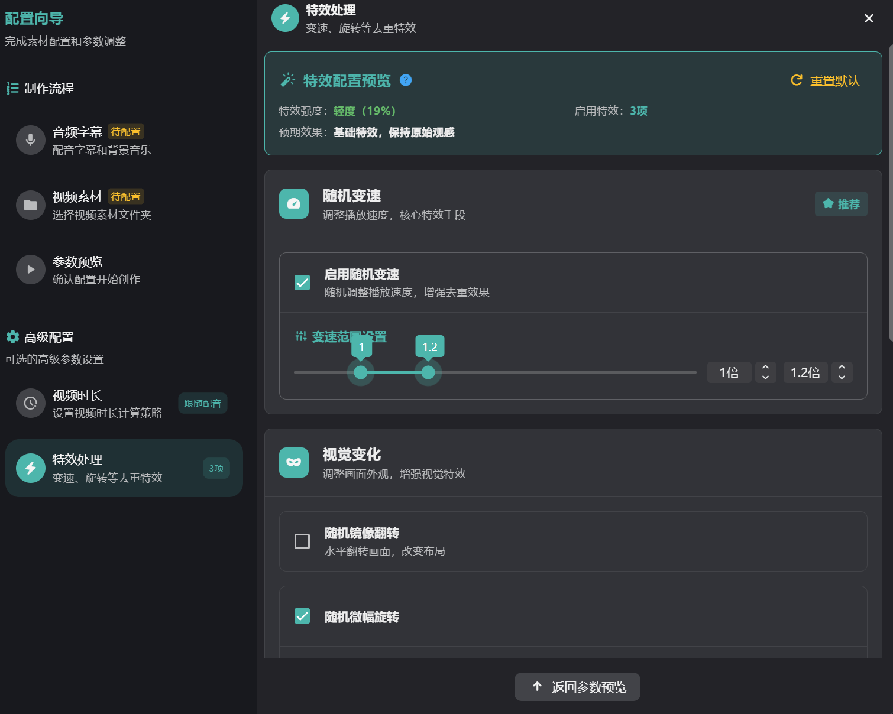Click the 推荐 badge on 随机变速
The height and width of the screenshot is (714, 893).
pyautogui.click(x=841, y=204)
